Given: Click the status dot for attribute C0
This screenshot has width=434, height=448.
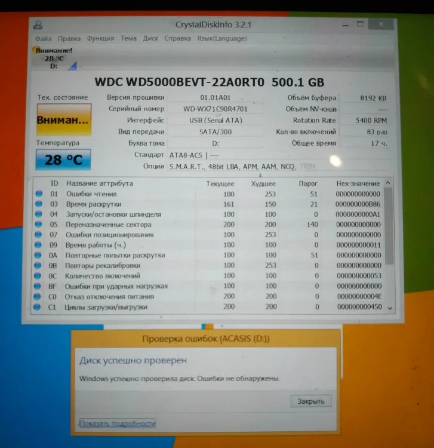Looking at the screenshot, I should click(37, 296).
